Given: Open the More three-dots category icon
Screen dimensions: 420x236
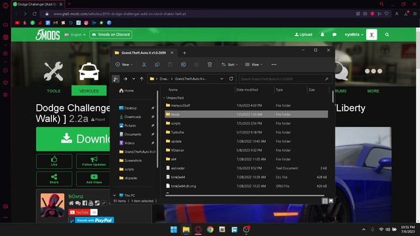Looking at the screenshot, I should point(373,71).
